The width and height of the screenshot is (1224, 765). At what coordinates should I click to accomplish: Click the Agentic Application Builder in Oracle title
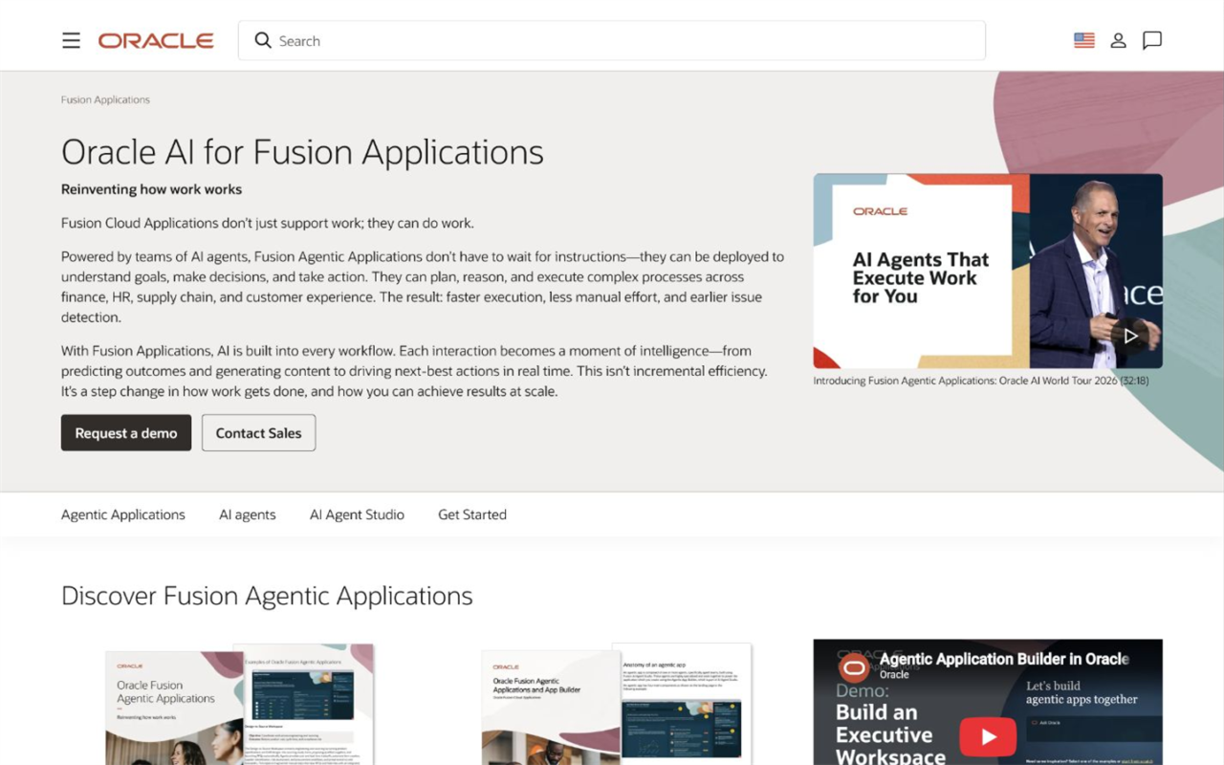point(1004,659)
